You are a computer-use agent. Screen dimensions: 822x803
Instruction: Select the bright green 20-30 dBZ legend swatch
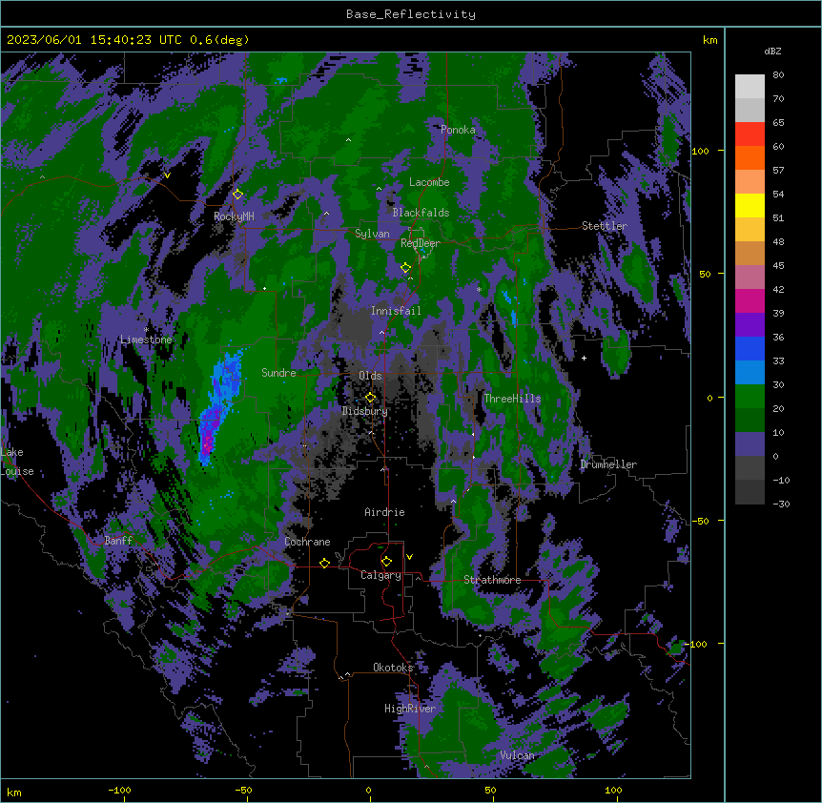tap(750, 397)
